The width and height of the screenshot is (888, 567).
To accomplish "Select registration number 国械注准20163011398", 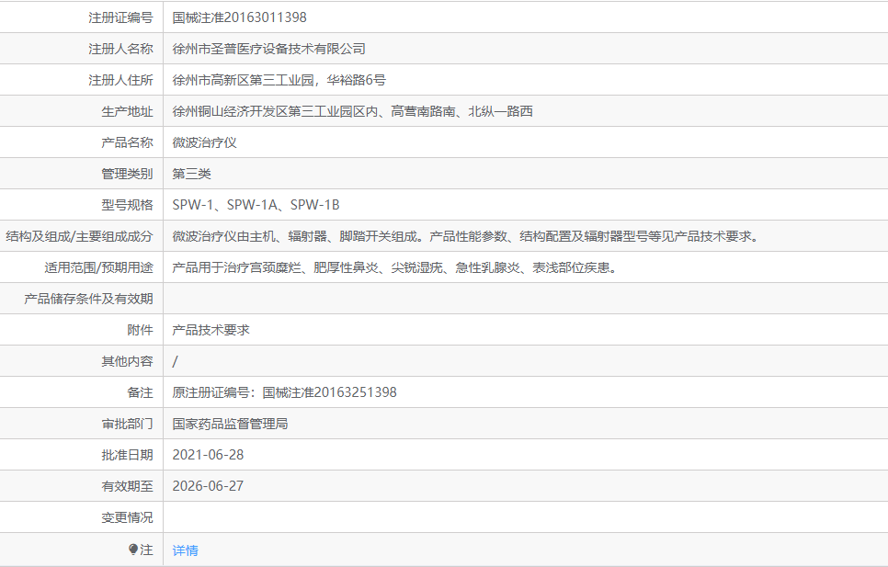I will (239, 17).
